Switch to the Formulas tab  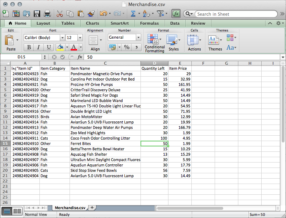click(x=149, y=23)
